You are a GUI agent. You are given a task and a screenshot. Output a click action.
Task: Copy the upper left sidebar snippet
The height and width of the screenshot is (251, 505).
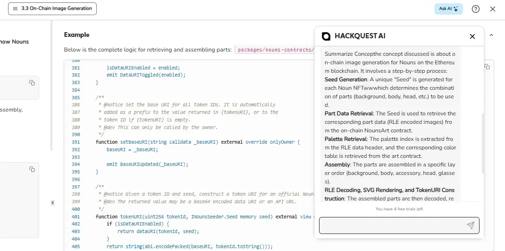(x=32, y=83)
